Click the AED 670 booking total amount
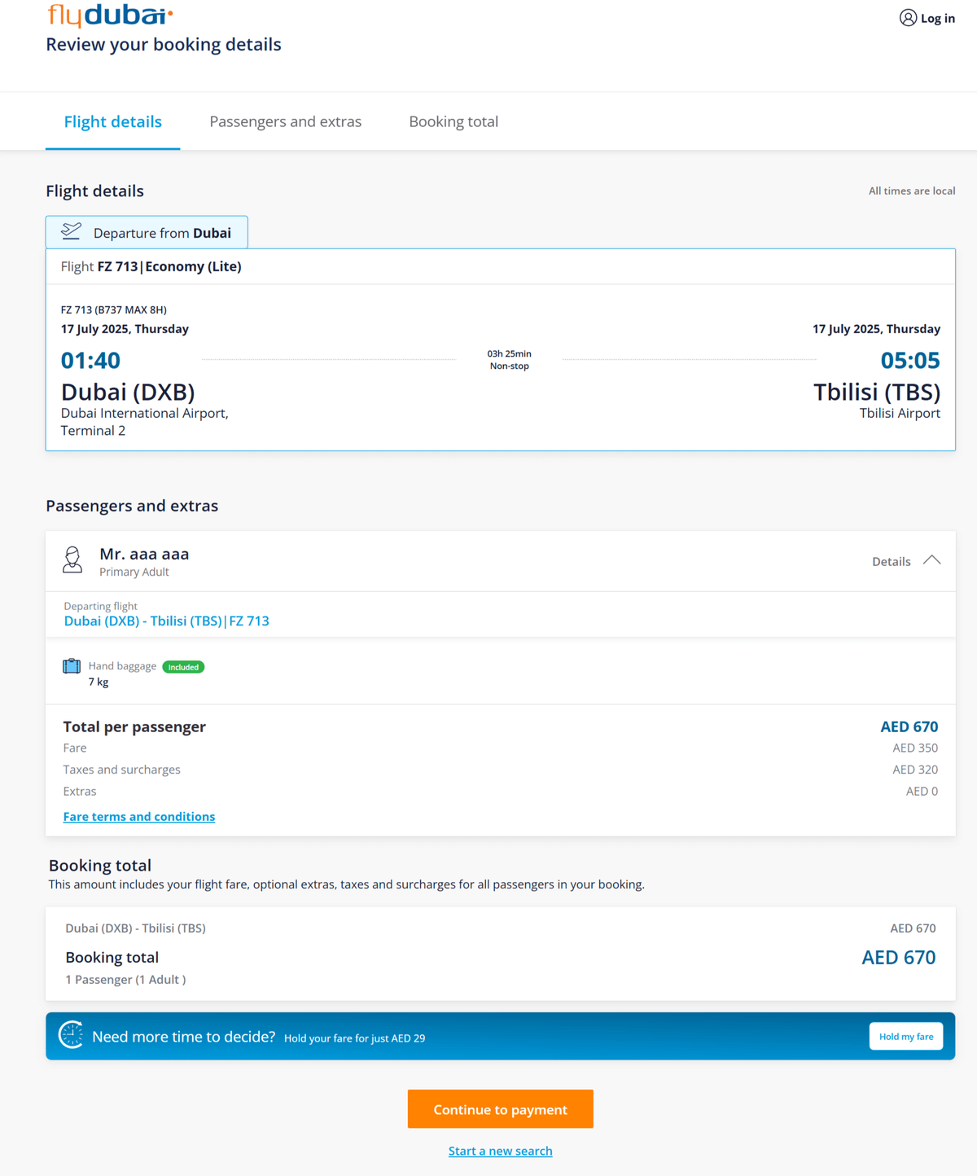Image resolution: width=977 pixels, height=1176 pixels. point(899,958)
